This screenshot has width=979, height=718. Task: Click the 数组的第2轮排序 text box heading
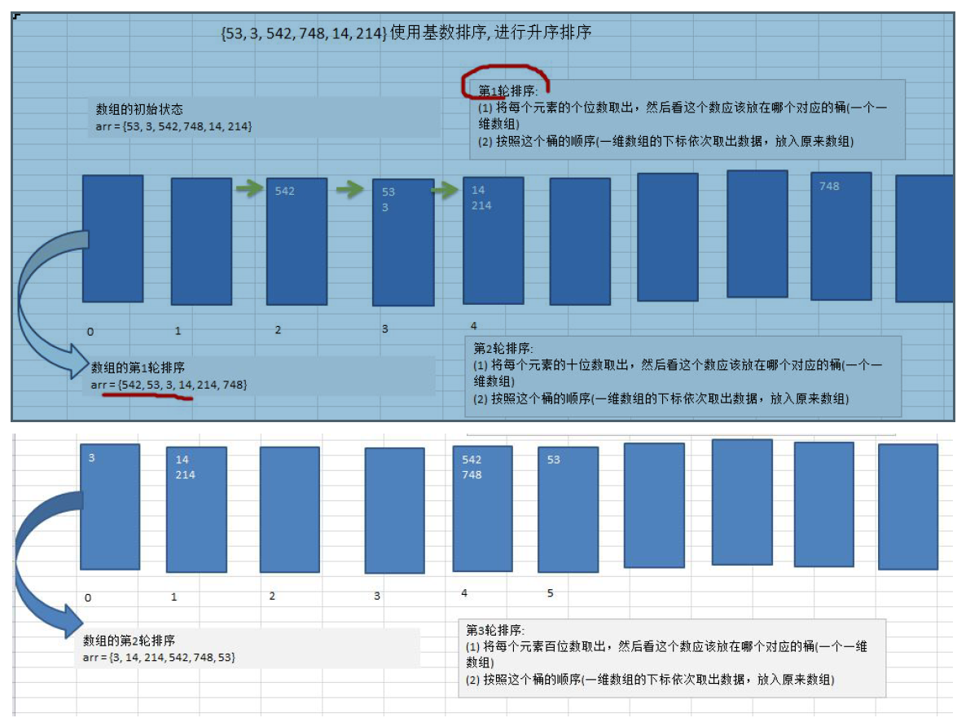pos(130,641)
